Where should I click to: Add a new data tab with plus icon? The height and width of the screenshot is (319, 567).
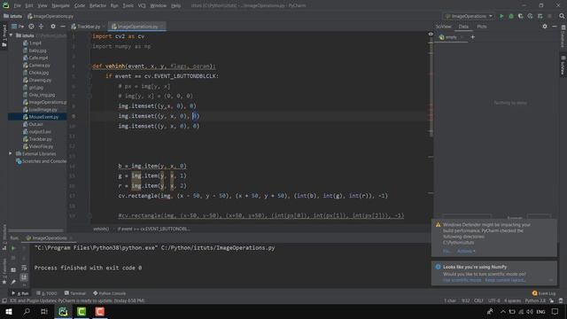click(472, 37)
